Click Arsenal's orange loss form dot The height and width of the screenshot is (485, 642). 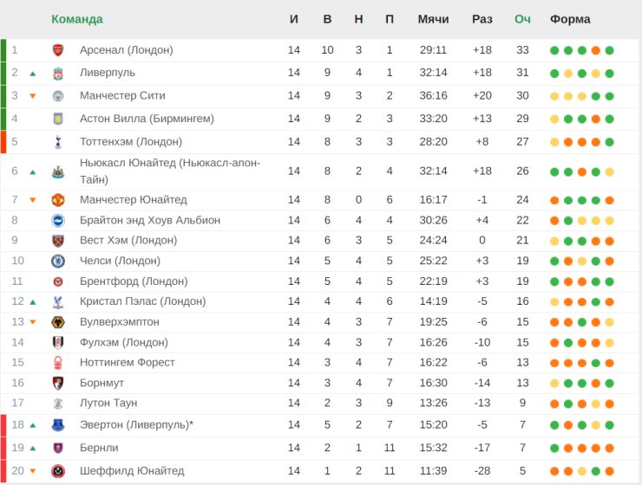pos(596,51)
